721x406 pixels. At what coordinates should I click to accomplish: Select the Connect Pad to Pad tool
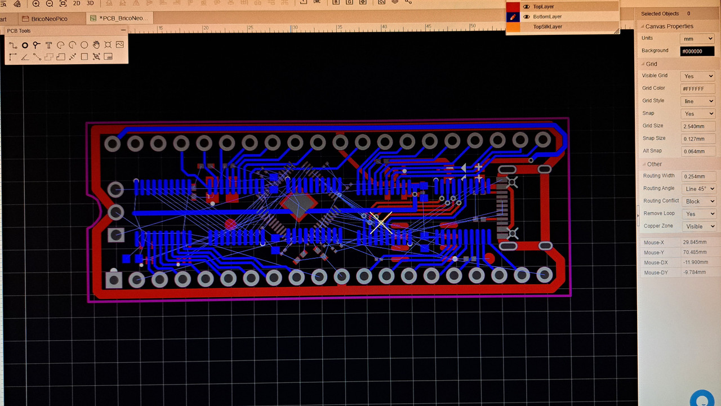click(37, 57)
